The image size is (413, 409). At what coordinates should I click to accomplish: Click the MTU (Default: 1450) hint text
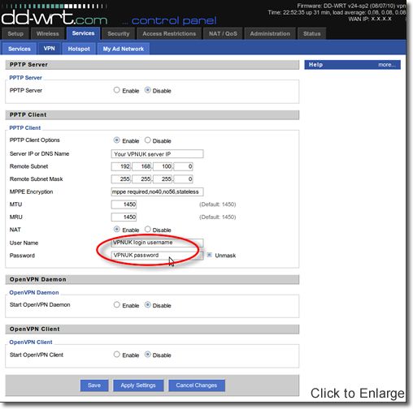click(218, 204)
